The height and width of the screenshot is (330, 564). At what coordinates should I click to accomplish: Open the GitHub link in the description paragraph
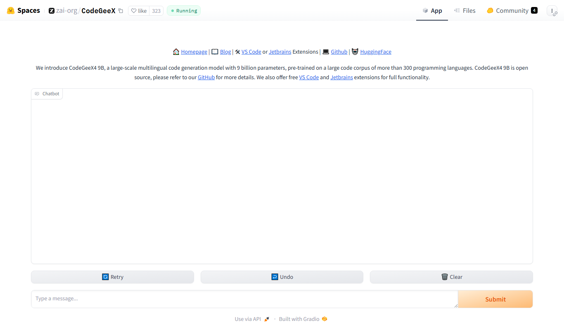click(x=206, y=77)
